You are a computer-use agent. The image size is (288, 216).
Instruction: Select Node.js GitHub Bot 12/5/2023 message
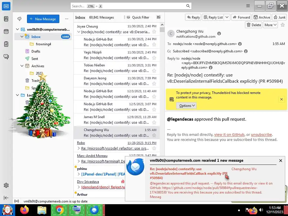[117, 107]
